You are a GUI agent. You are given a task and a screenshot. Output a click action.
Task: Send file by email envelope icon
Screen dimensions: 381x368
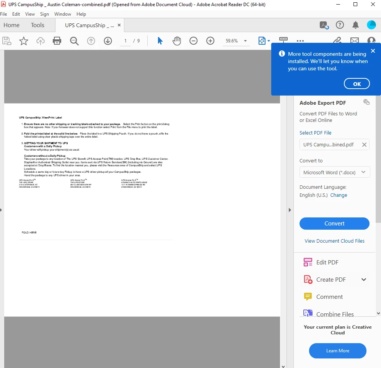point(354,40)
